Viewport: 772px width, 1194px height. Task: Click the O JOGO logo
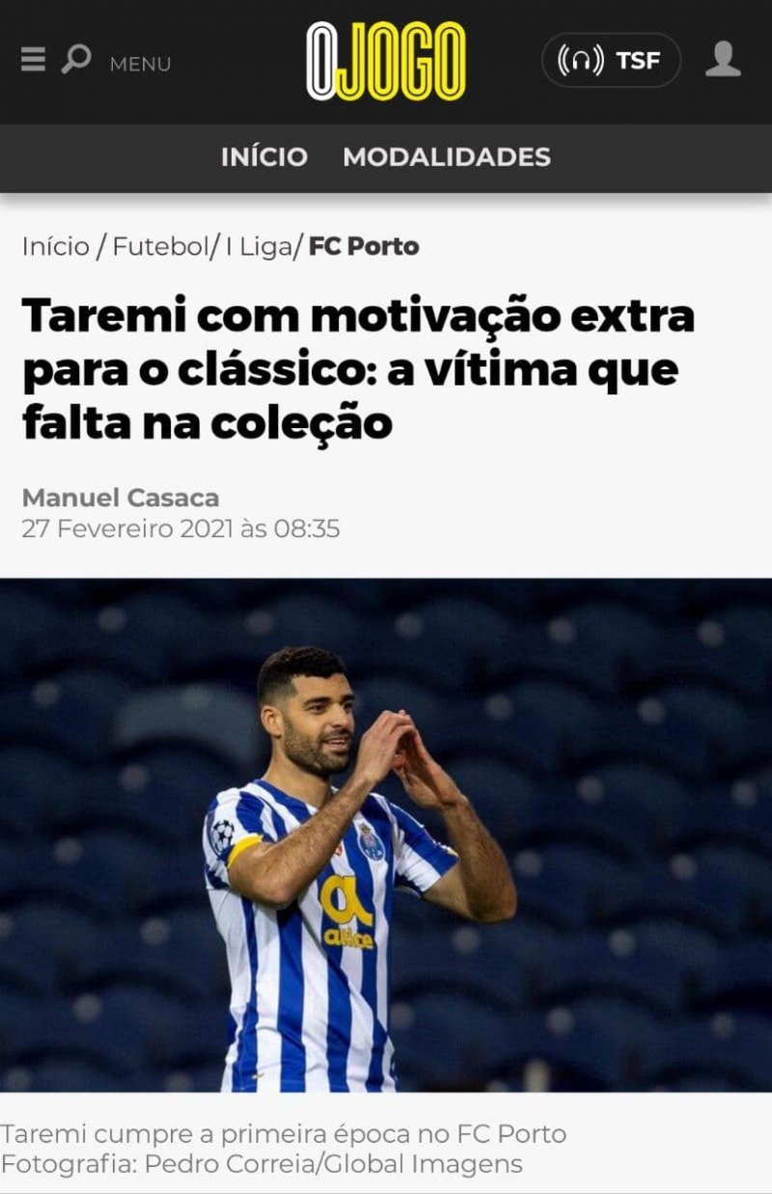pos(386,62)
